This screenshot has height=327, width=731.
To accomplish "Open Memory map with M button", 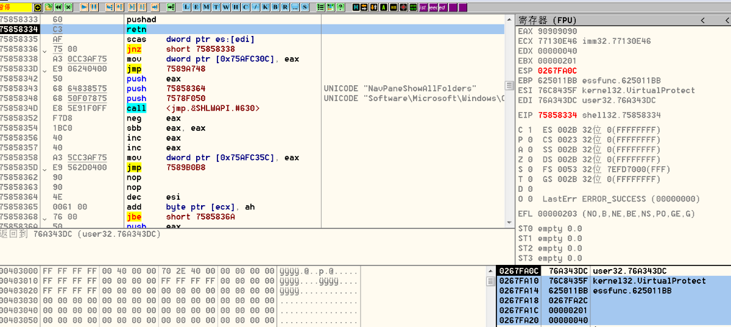I will (x=207, y=7).
